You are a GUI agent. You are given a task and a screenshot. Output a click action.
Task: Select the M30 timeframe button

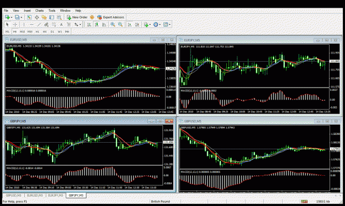[30, 32]
